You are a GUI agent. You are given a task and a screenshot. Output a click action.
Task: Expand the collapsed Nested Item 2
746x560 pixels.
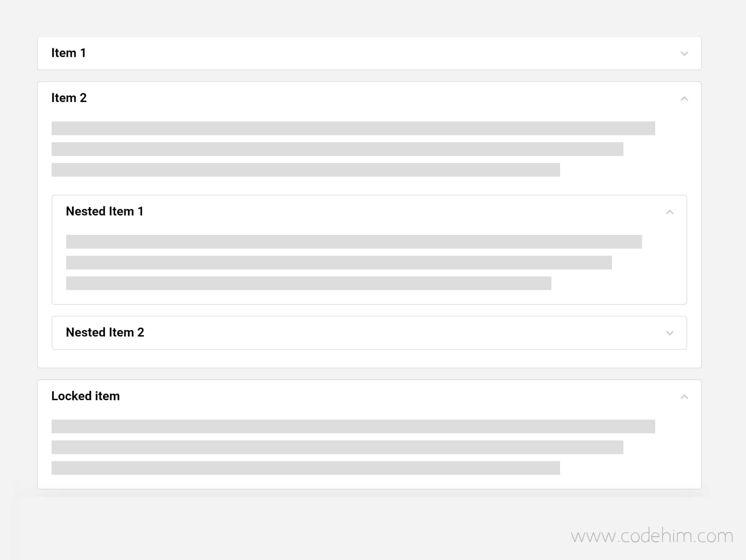pyautogui.click(x=370, y=333)
